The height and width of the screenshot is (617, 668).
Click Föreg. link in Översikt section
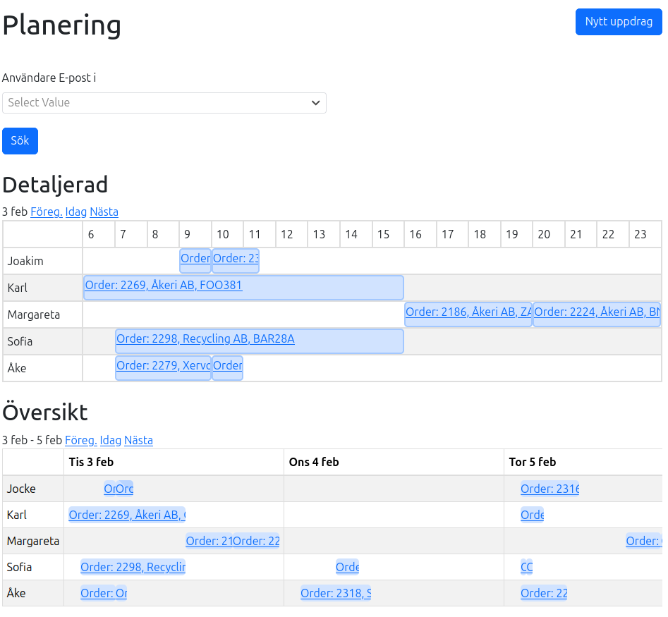(81, 441)
